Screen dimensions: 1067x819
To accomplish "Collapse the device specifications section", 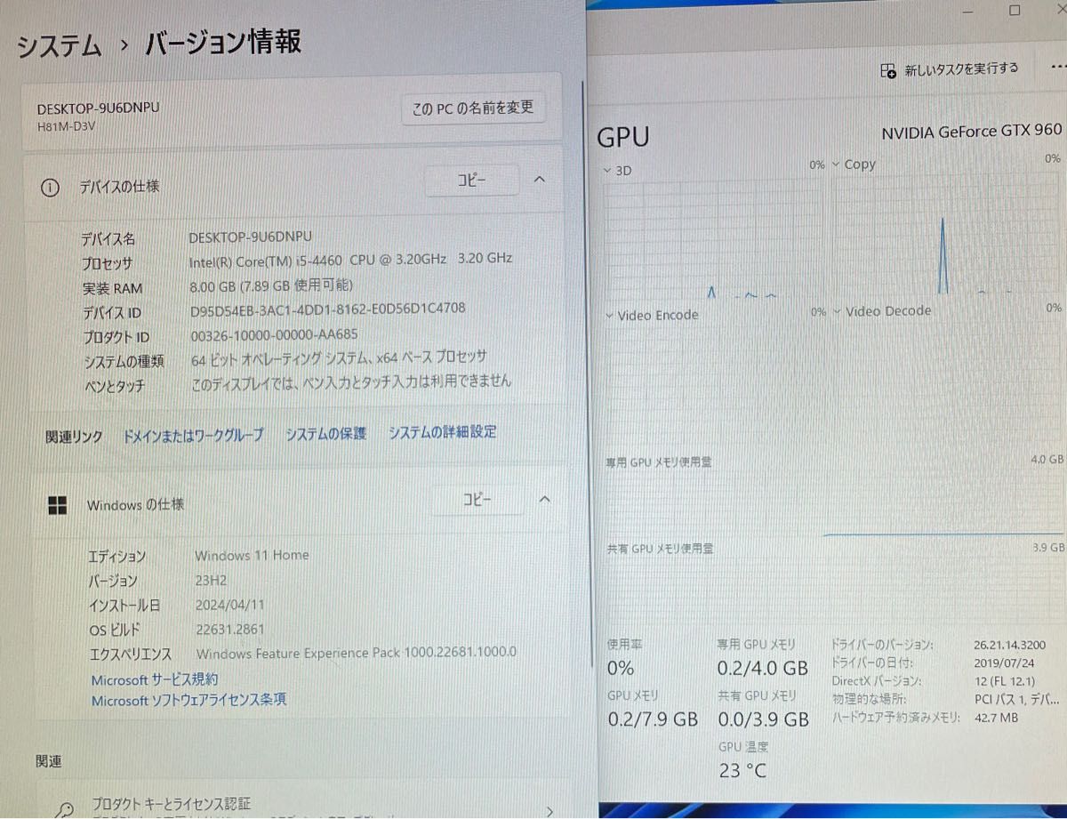I will pos(539,180).
